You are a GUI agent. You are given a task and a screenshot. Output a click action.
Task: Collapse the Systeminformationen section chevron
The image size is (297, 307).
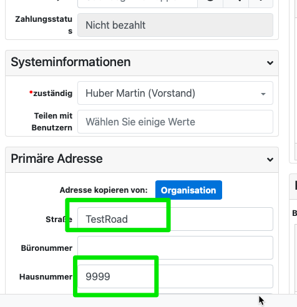tap(270, 62)
